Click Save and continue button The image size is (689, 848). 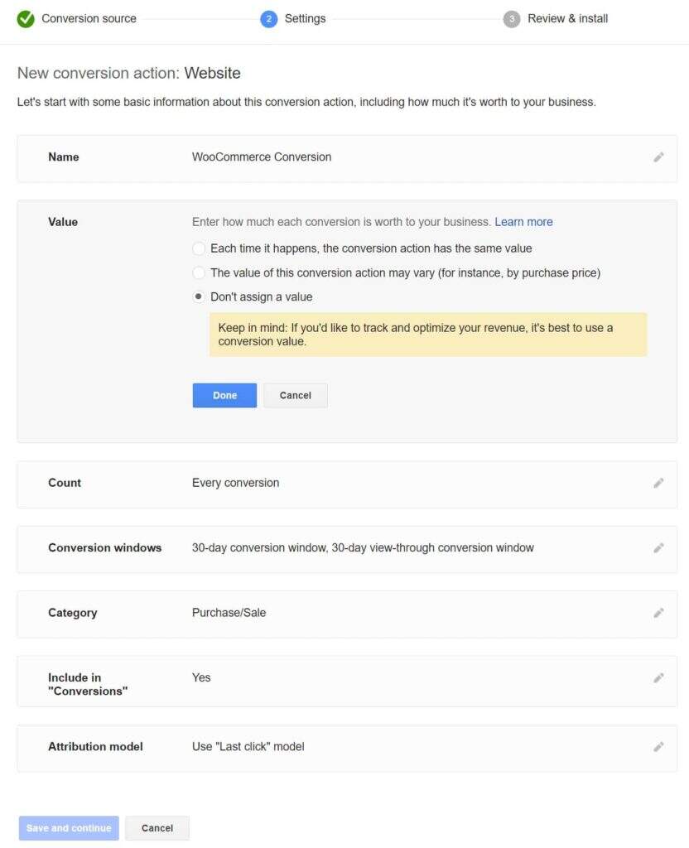click(69, 828)
